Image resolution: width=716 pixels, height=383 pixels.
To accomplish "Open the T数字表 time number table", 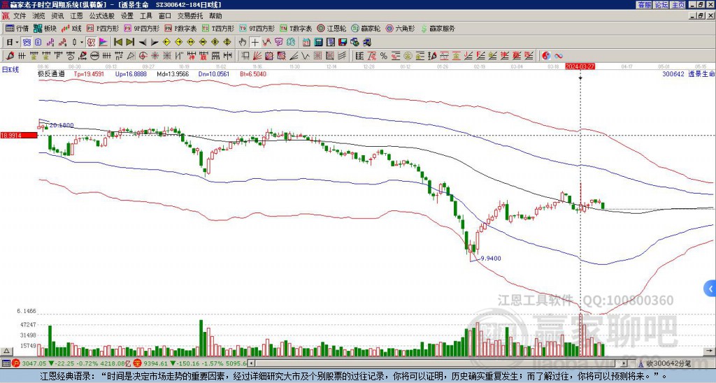I will coord(296,28).
